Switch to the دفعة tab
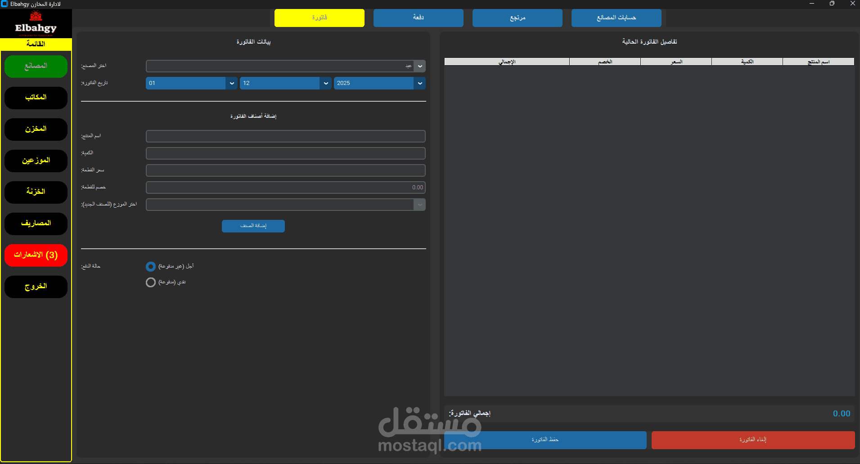This screenshot has width=860, height=464. point(418,18)
